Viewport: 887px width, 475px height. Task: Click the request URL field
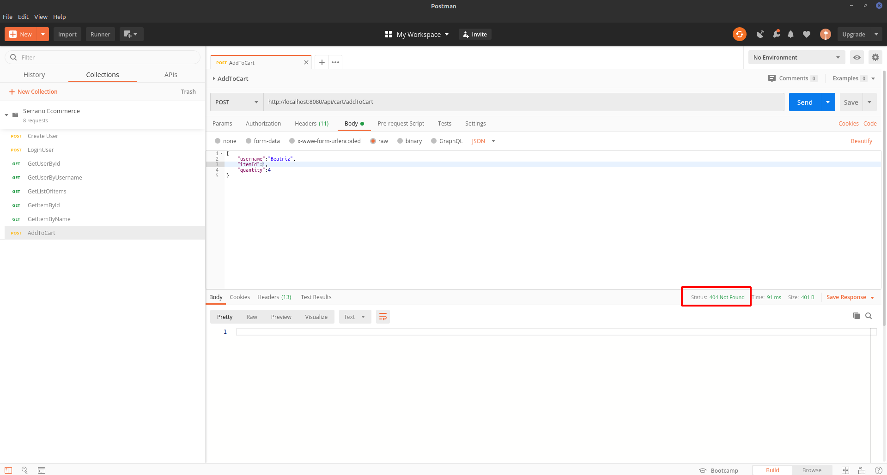coord(524,102)
